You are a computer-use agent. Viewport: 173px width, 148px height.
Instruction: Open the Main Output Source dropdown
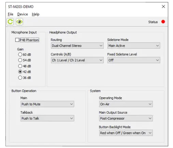(x=126, y=118)
